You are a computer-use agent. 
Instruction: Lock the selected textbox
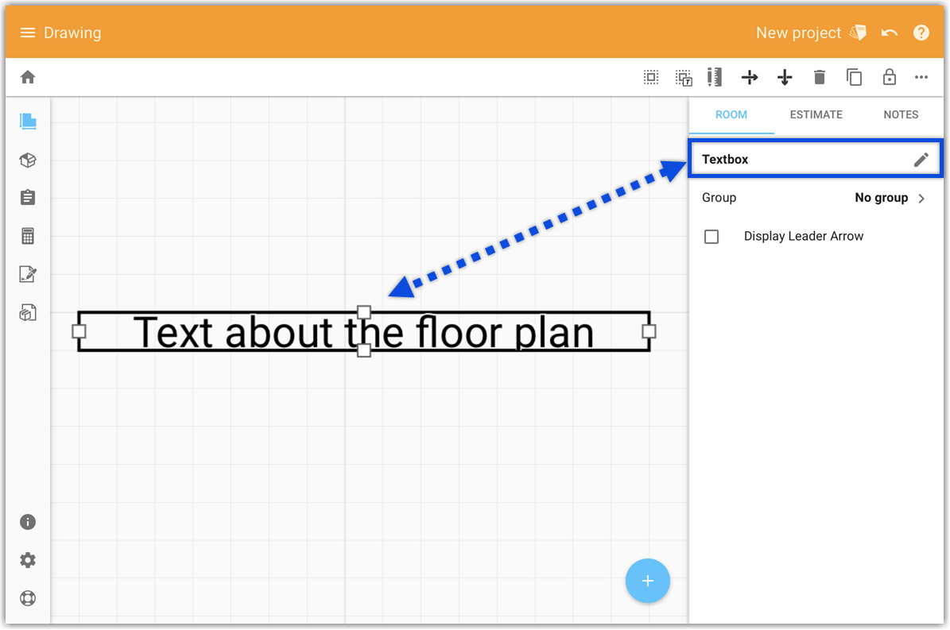click(889, 77)
